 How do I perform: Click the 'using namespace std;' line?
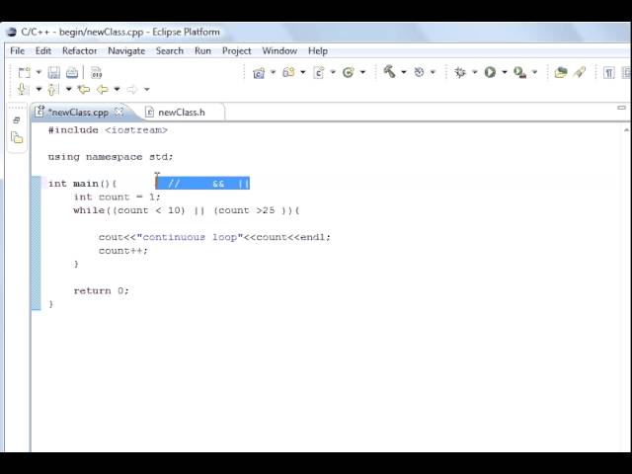tap(111, 157)
